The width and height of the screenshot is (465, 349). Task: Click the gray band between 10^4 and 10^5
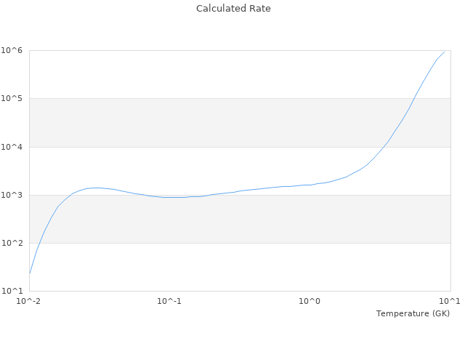[x=218, y=122]
